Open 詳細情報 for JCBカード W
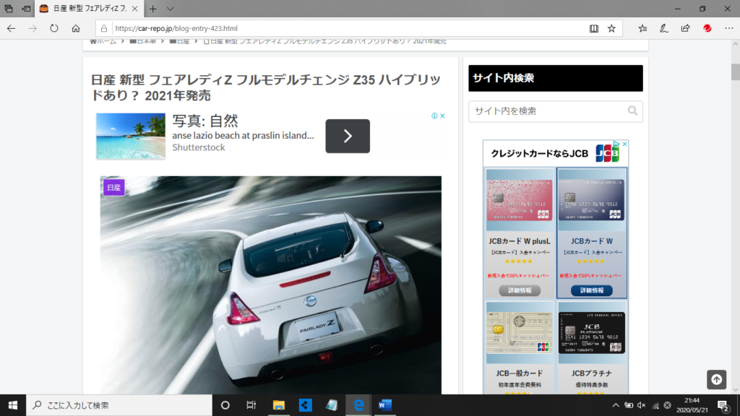This screenshot has width=740, height=416. tap(592, 290)
